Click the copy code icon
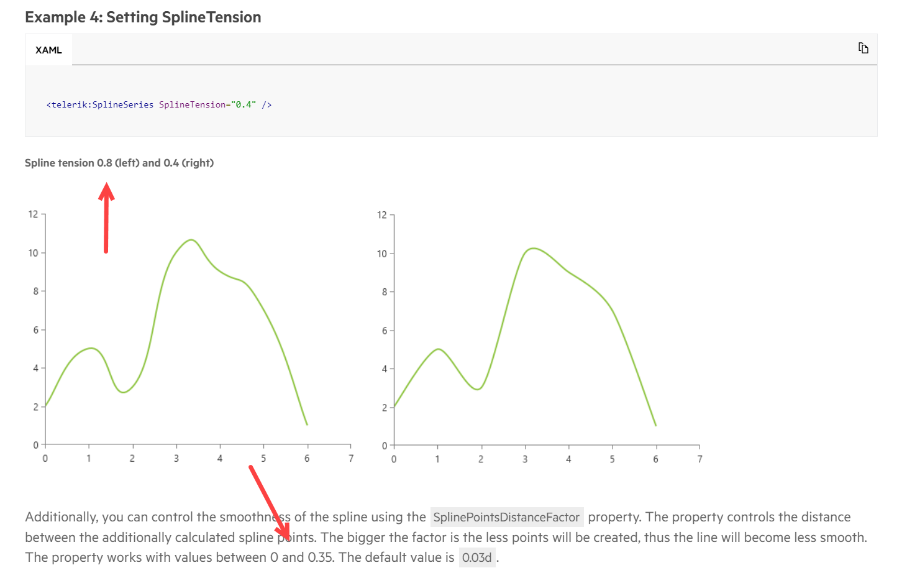This screenshot has height=573, width=907. (x=863, y=48)
